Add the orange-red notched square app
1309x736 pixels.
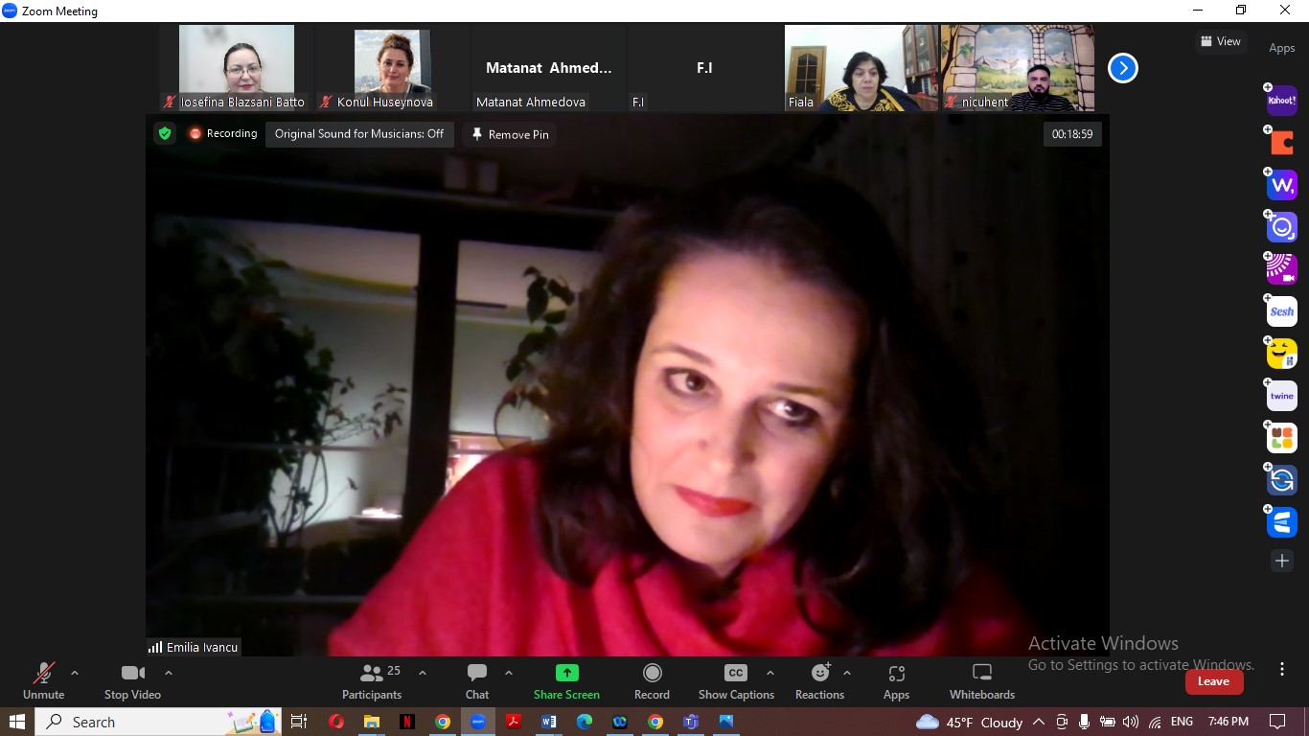(1281, 143)
